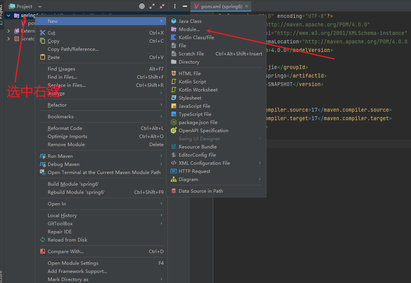Select Optimize Imports
This screenshot has width=411, height=283.
[101, 136]
